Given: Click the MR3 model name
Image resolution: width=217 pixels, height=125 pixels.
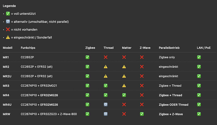Looking at the screenshot, I should 6,86.
